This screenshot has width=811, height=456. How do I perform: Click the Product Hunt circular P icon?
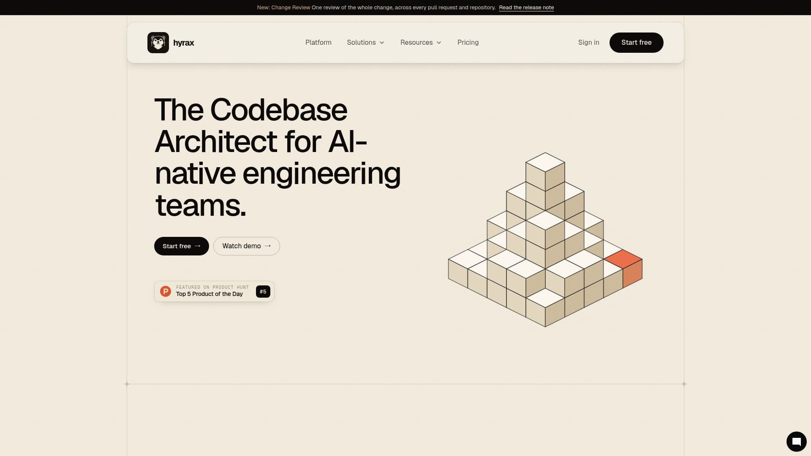(166, 291)
